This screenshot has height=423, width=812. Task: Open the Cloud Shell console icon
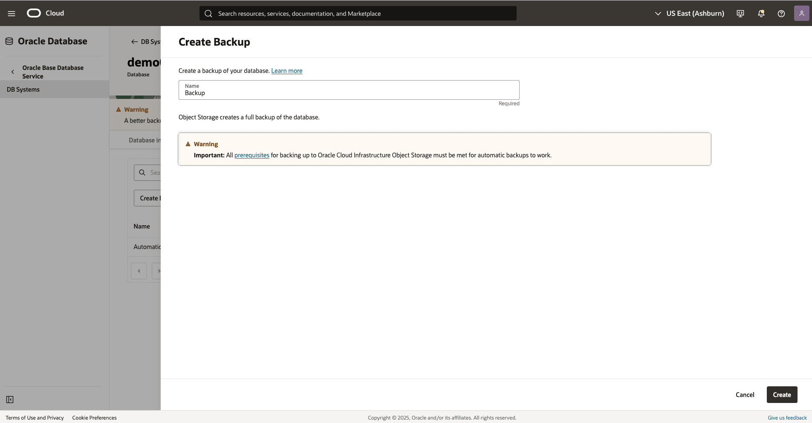click(x=740, y=13)
